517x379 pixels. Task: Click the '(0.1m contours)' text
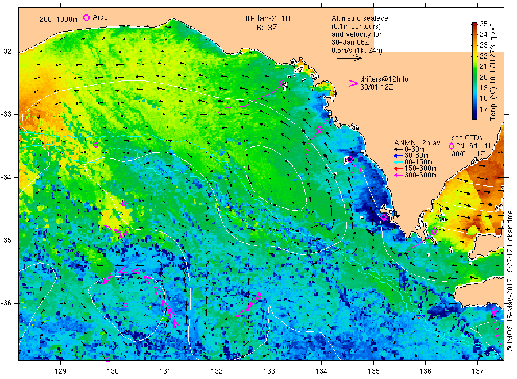pos(356,26)
